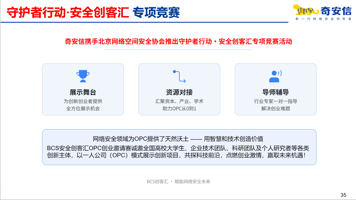Select the red title 守护者行动·安全创客汇

click(68, 12)
